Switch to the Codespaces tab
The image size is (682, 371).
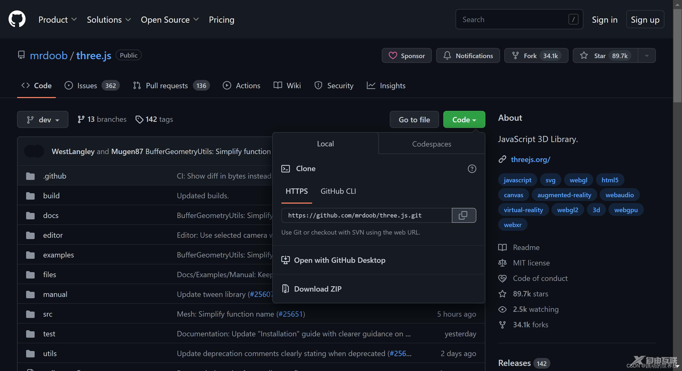432,144
